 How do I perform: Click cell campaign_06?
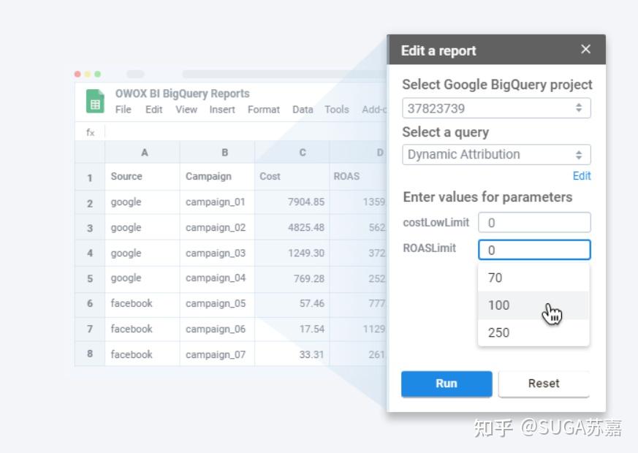click(217, 329)
